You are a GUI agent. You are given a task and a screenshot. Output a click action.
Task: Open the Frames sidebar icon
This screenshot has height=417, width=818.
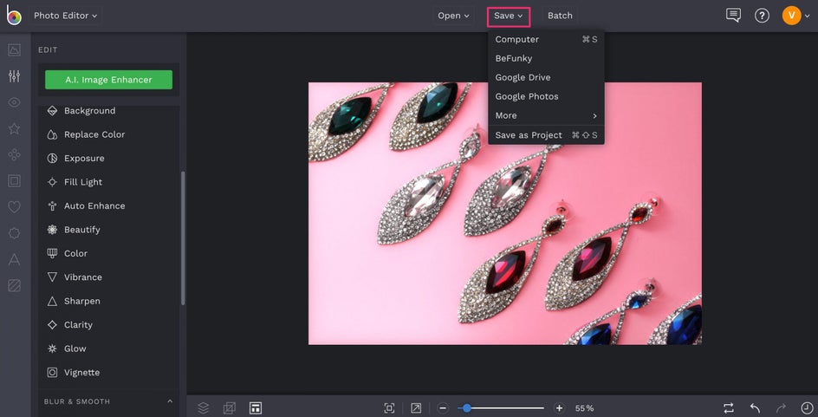14,180
